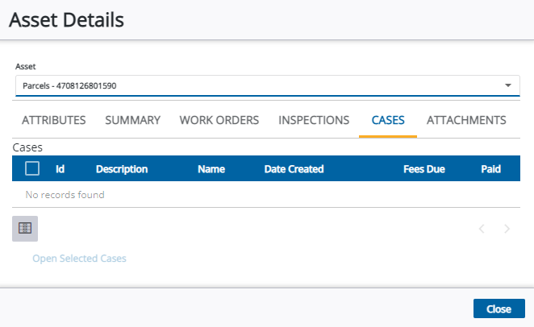
Task: Click the Name column header
Action: tap(211, 169)
